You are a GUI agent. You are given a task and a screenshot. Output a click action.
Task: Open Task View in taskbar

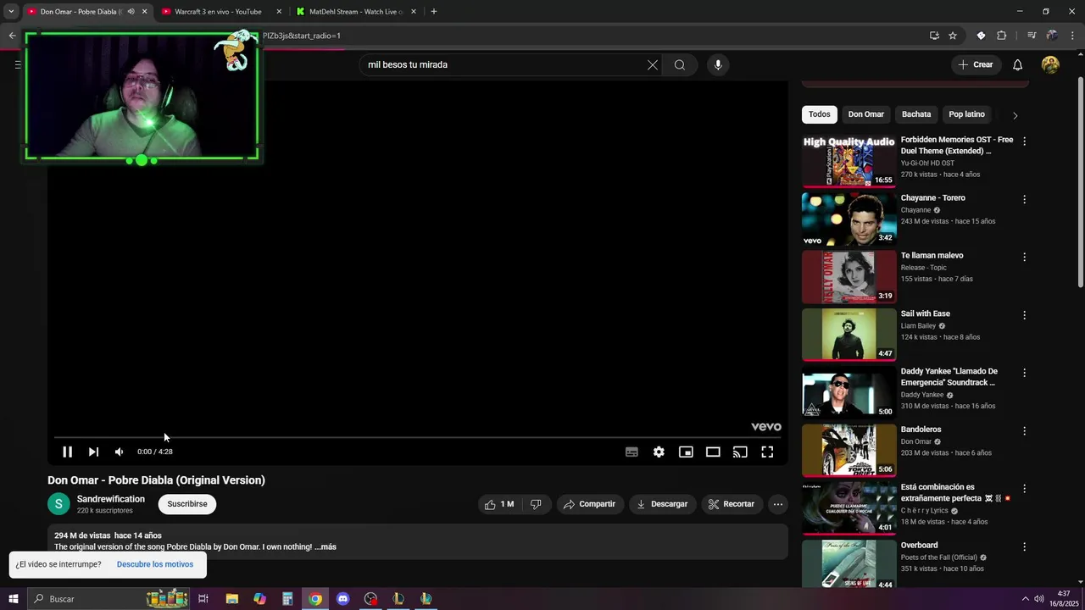[x=203, y=599]
